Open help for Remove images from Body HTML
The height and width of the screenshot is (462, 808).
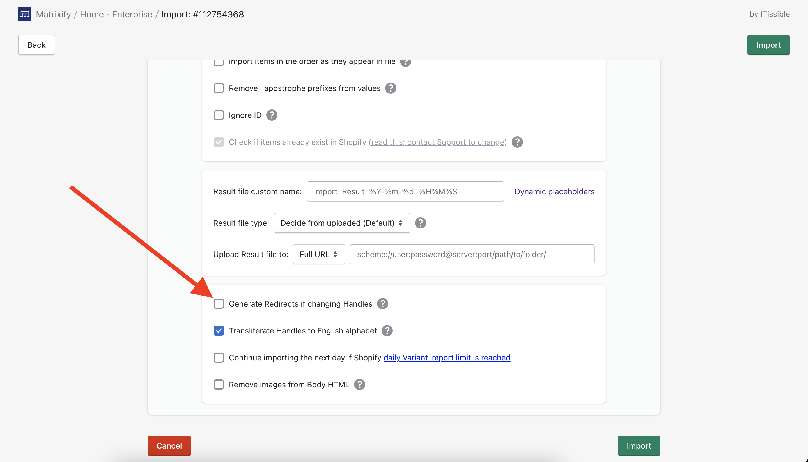point(359,385)
